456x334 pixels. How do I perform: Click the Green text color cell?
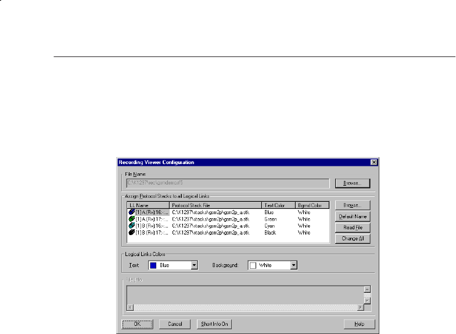tap(271, 219)
